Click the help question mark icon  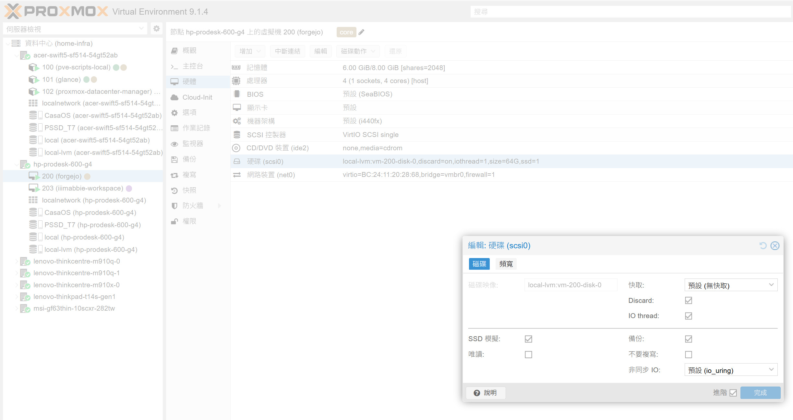tap(477, 393)
